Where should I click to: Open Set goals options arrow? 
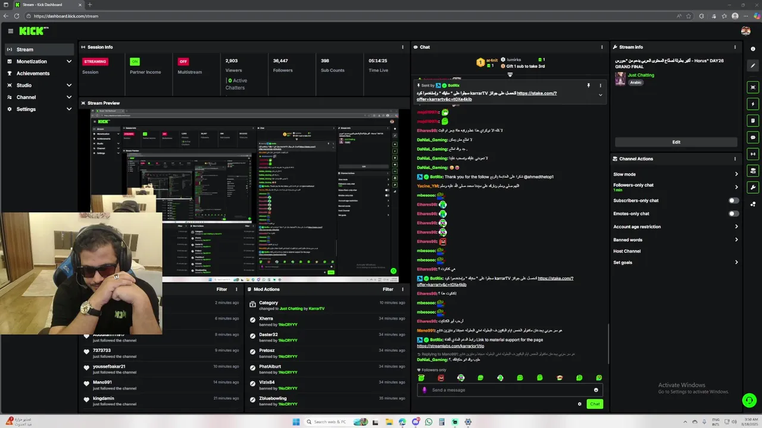736,262
